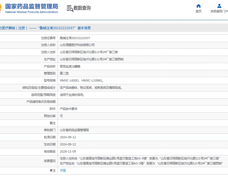Click the 产品名称 row label

[x=50, y=66]
